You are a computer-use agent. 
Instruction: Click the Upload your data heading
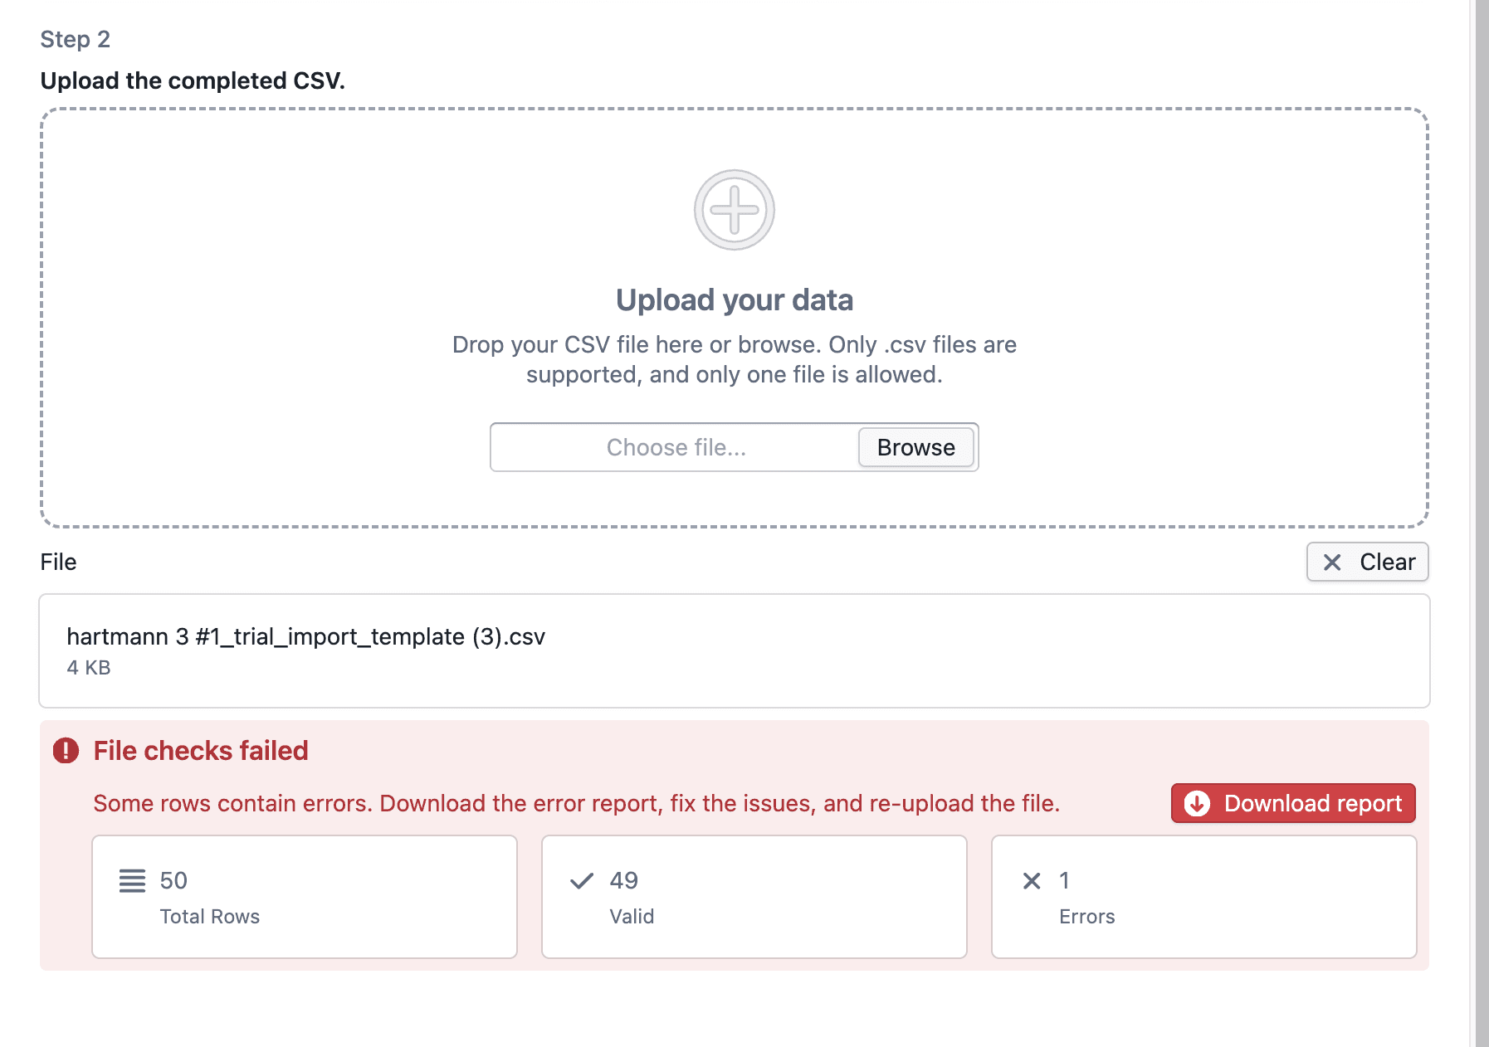(734, 300)
